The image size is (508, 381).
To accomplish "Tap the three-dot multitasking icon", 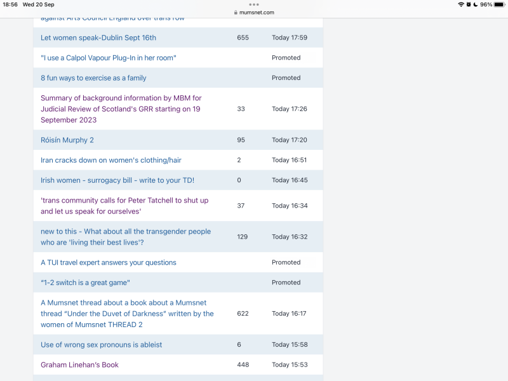I will [254, 4].
